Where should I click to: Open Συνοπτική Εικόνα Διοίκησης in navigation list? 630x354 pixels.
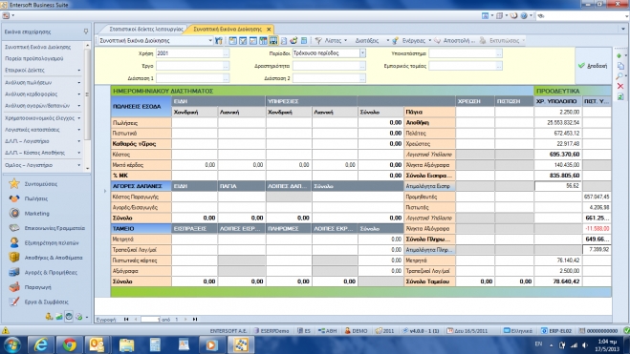[x=38, y=47]
